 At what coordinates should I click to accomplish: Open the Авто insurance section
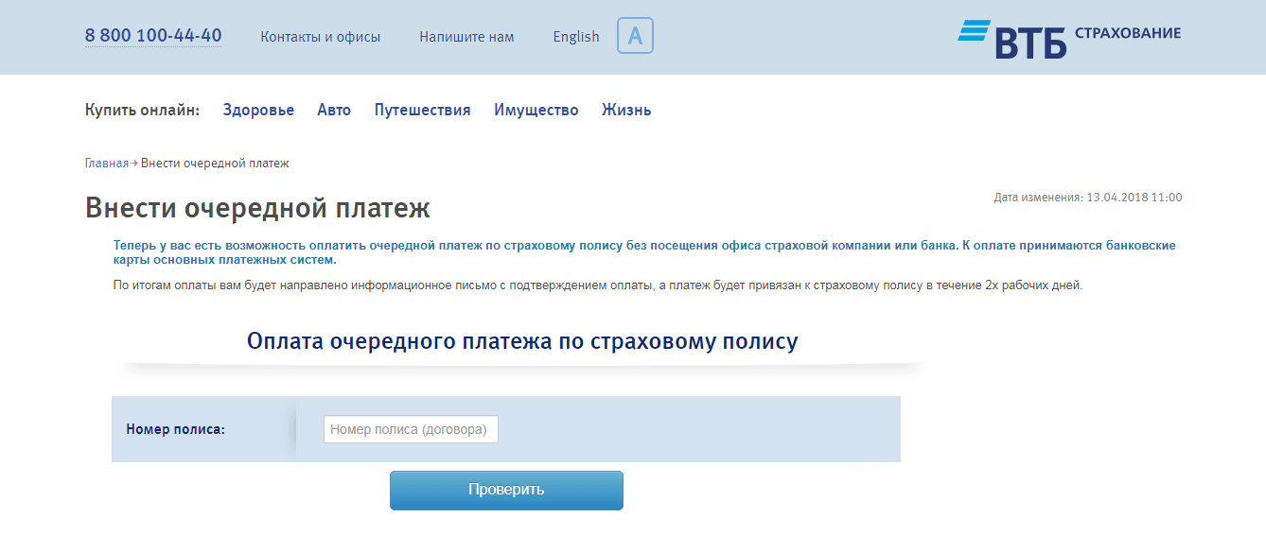click(334, 110)
